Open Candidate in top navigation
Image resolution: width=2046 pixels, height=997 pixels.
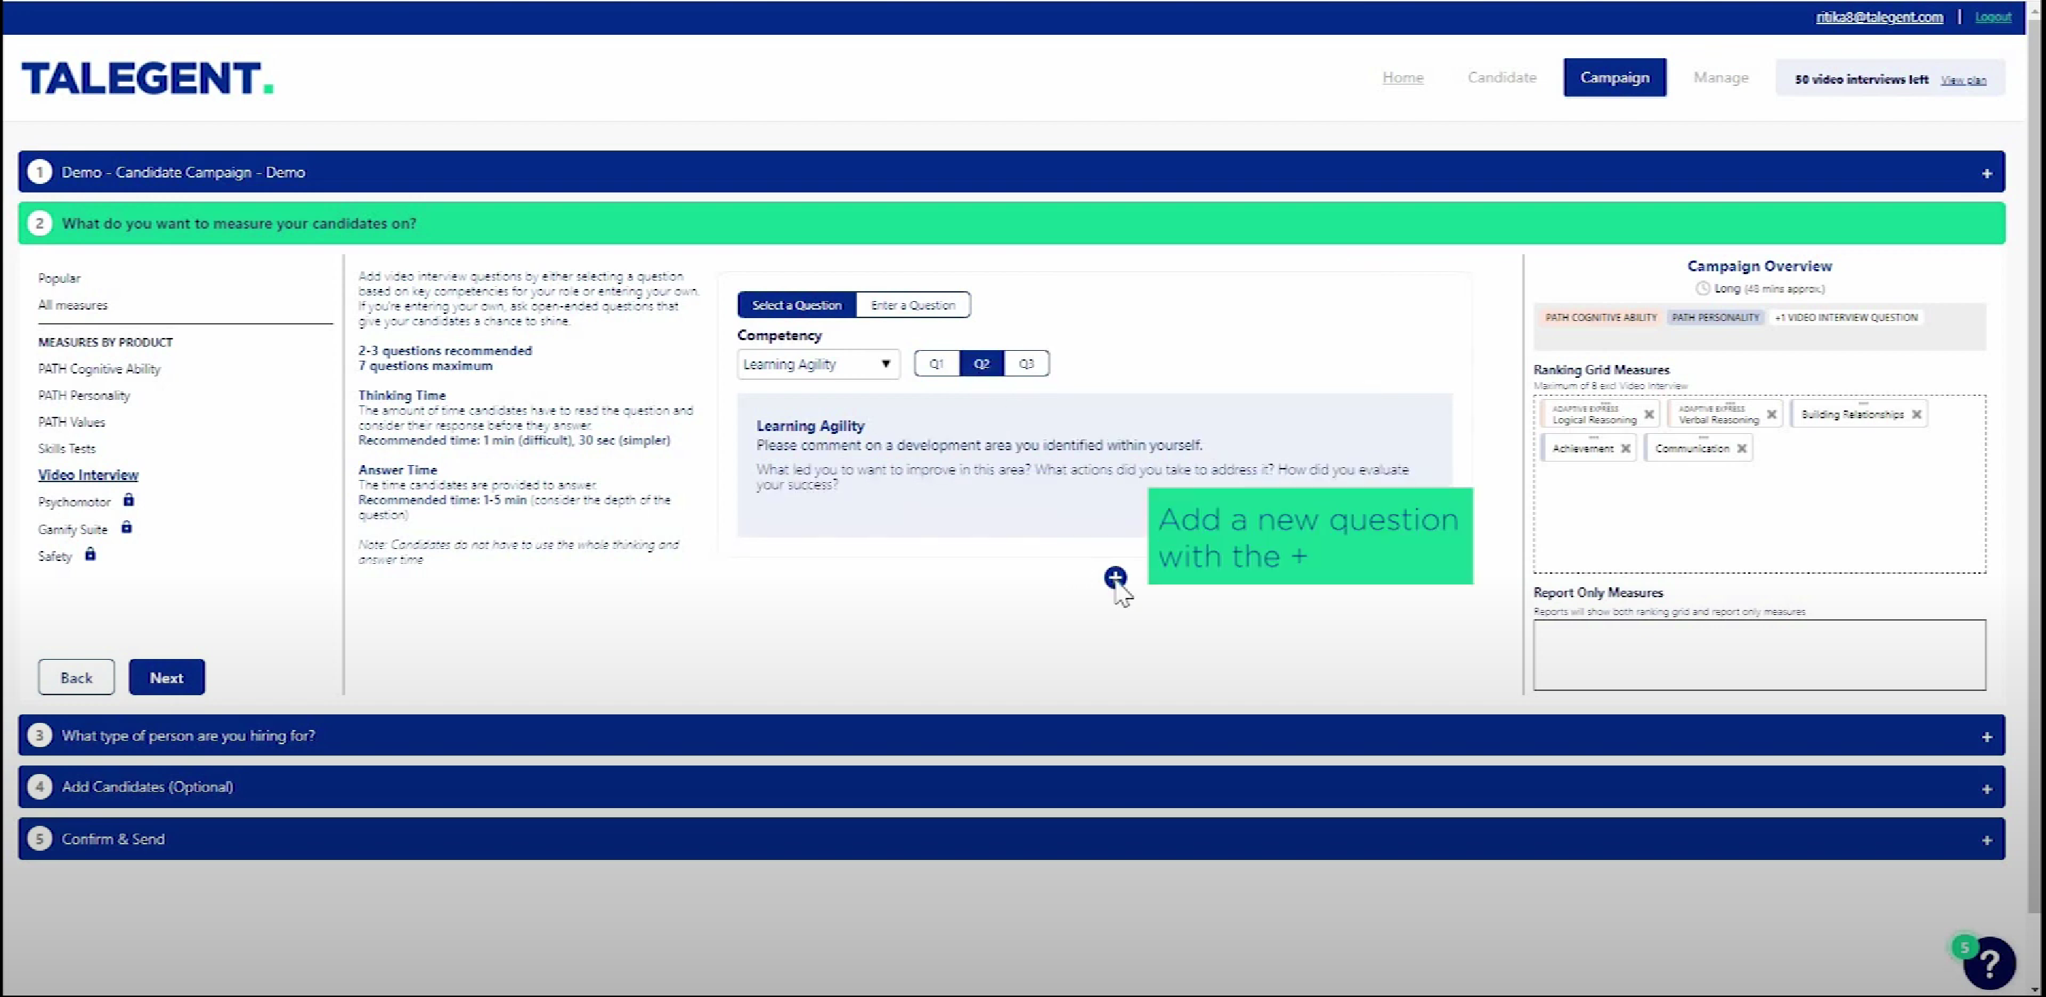coord(1501,78)
